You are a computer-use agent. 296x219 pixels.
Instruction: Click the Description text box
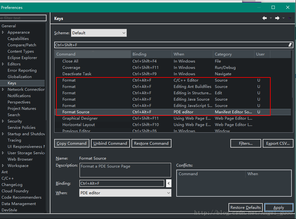(125, 170)
